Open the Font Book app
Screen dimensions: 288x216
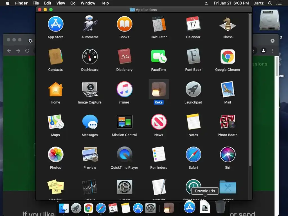pyautogui.click(x=193, y=56)
